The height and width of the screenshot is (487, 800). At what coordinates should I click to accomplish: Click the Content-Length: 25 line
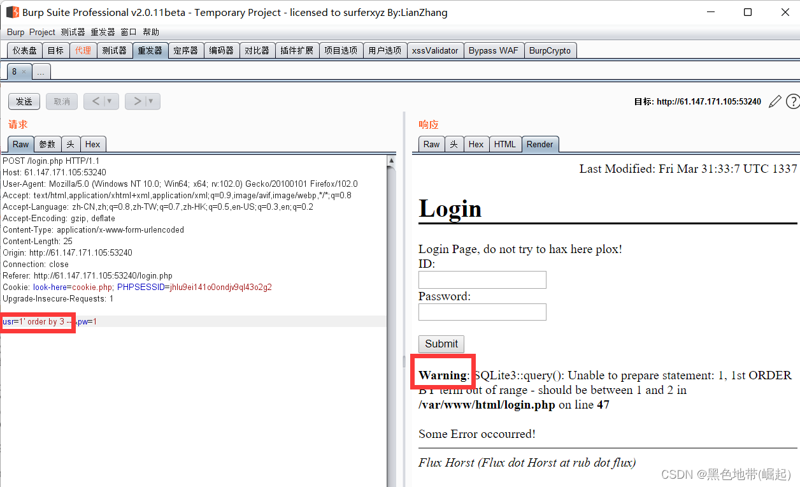[x=38, y=242]
